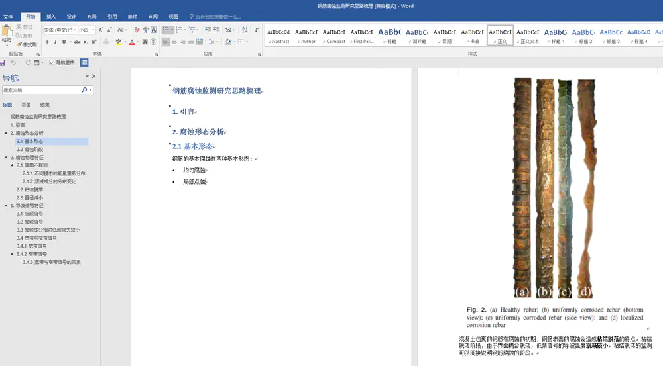Switch to the 布局 (Layout) ribbon tab
This screenshot has width=663, height=366.
[x=91, y=17]
